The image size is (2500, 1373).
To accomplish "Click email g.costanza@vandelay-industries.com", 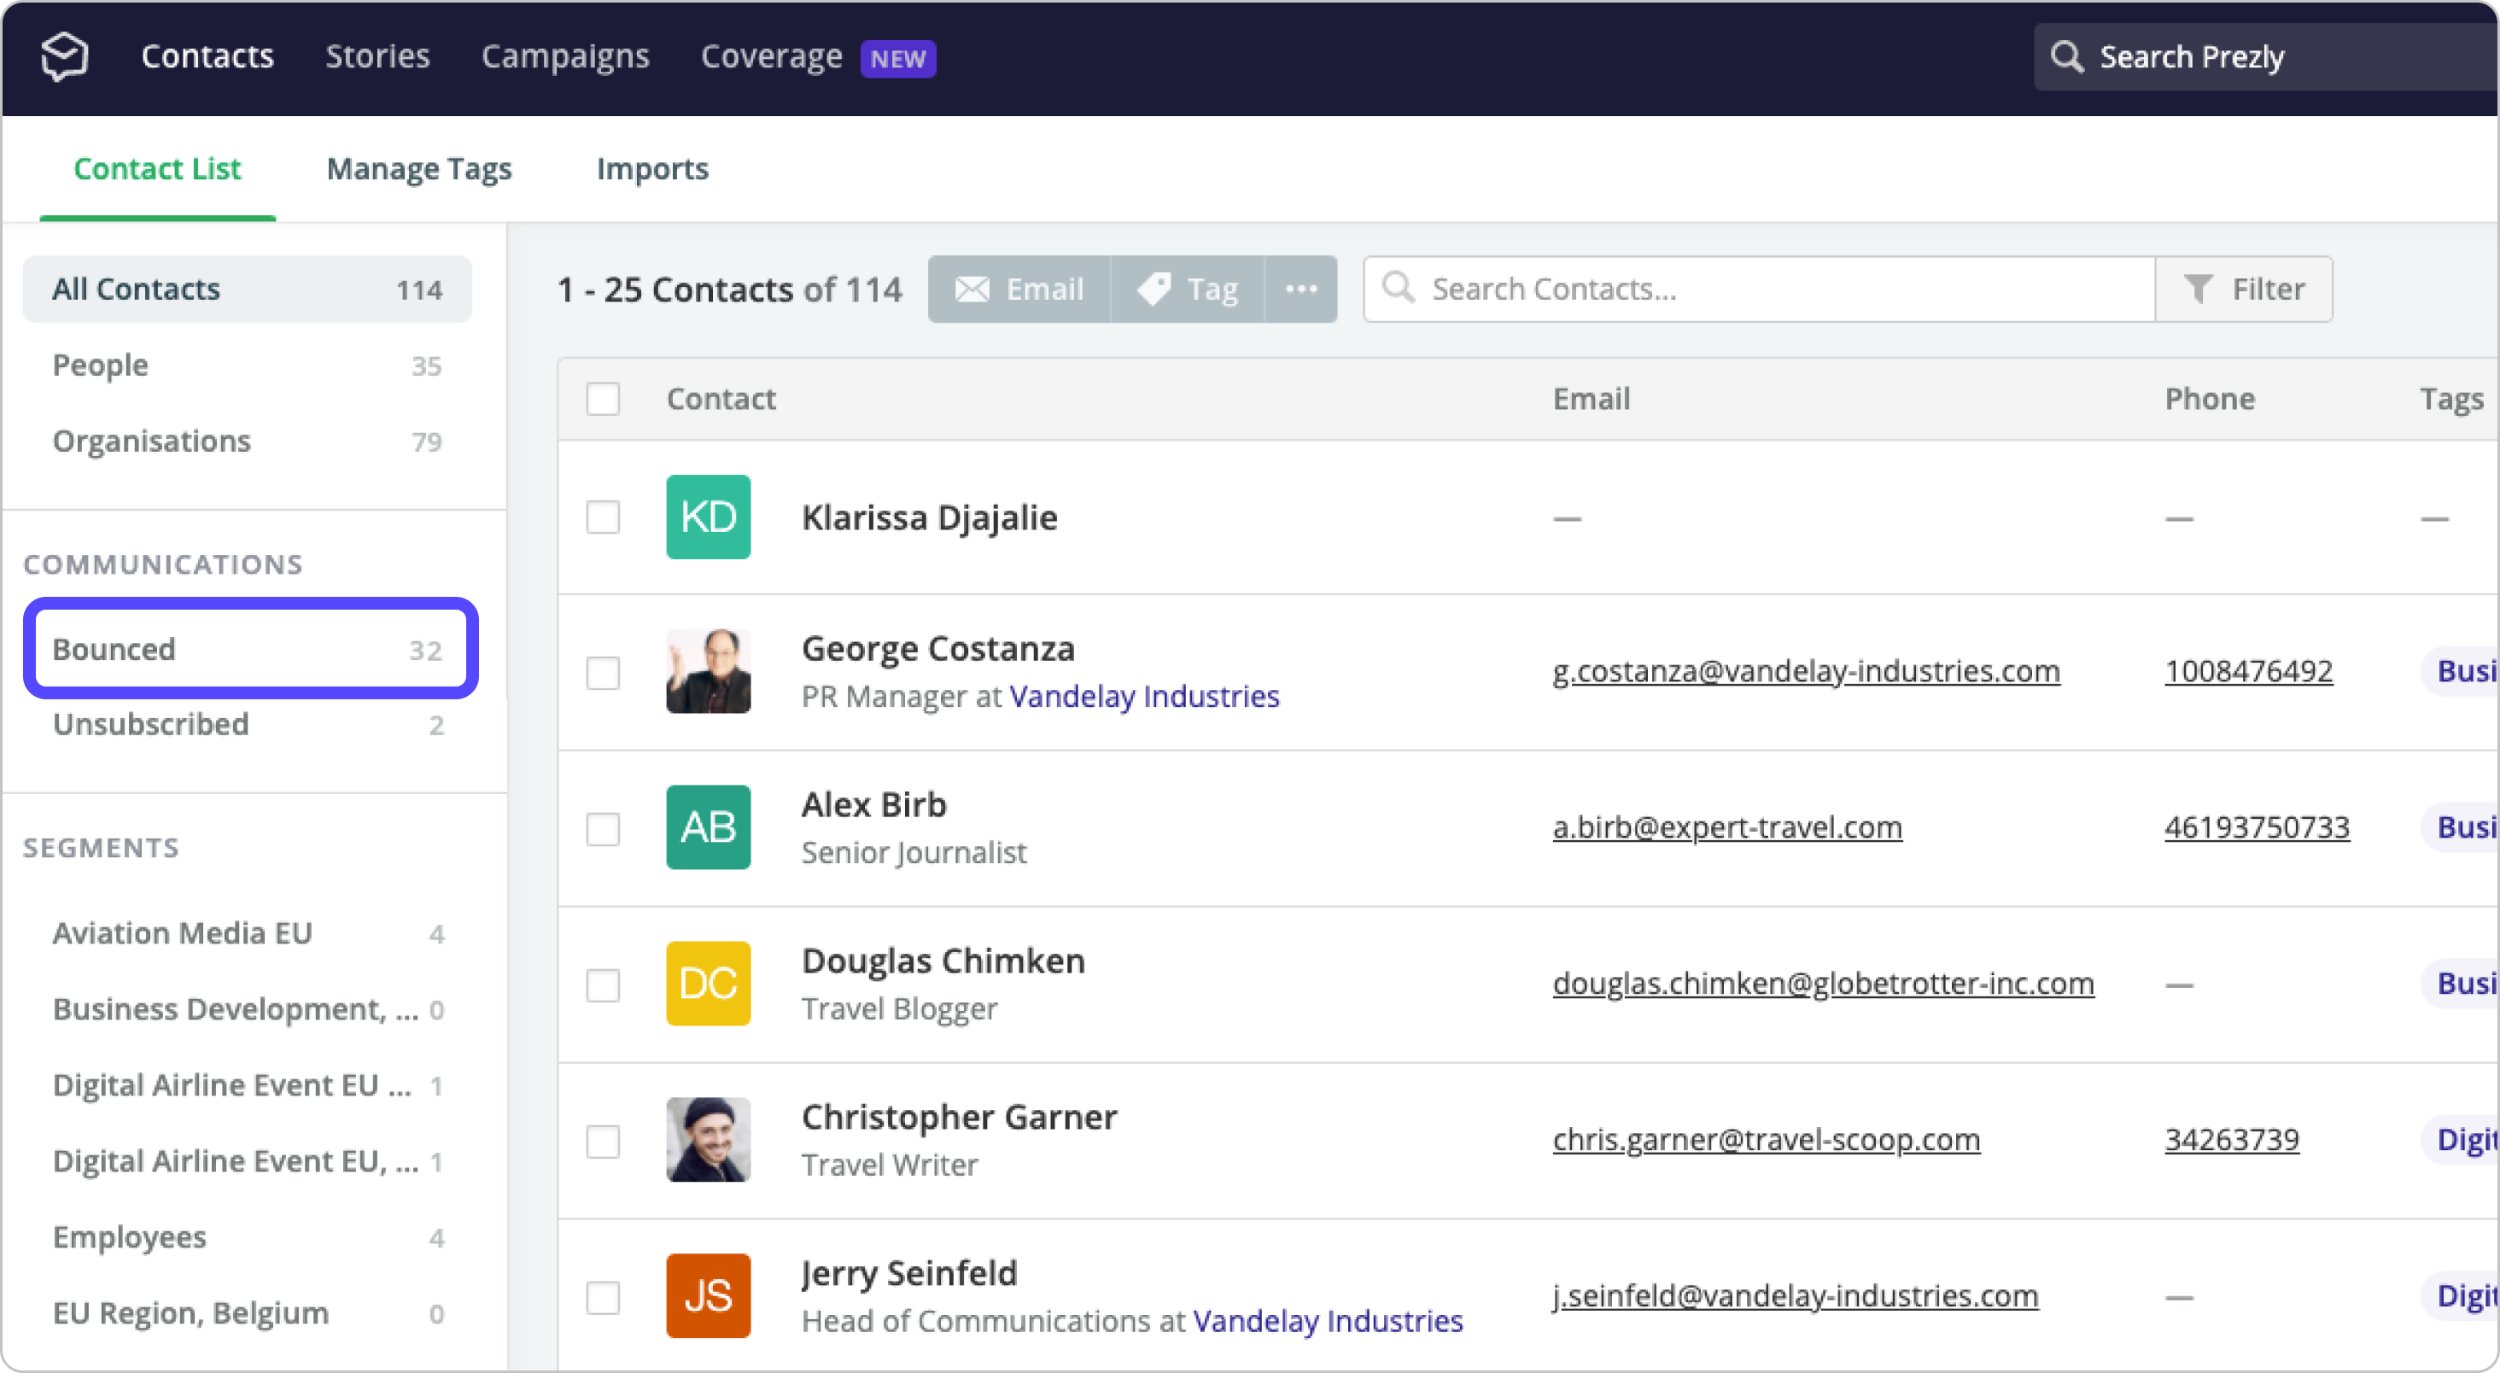I will click(x=1806, y=671).
